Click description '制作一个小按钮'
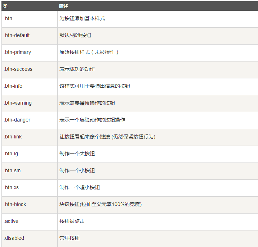The height and width of the screenshot is (247, 258). point(77,171)
